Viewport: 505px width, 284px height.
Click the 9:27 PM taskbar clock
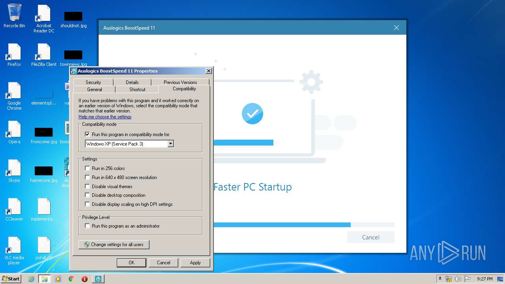[484, 279]
